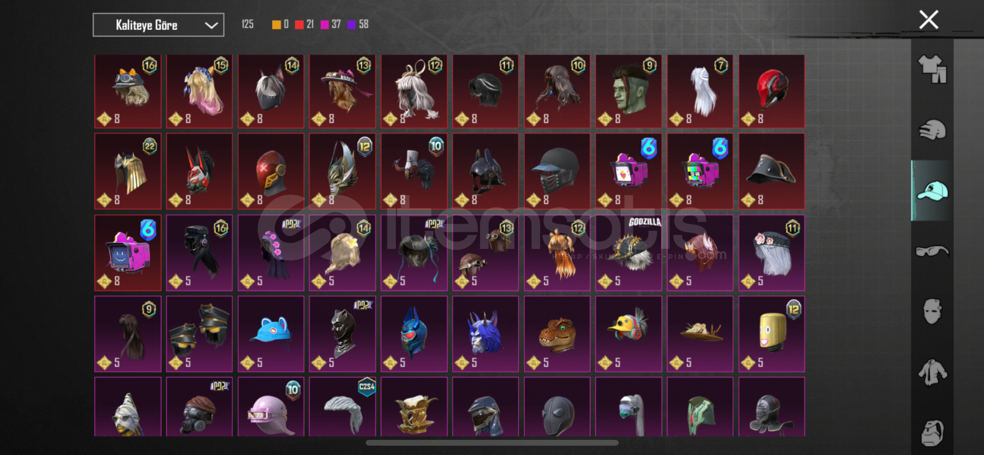Viewport: 984px width, 455px height.
Task: Open the backpack category icon
Action: [932, 433]
